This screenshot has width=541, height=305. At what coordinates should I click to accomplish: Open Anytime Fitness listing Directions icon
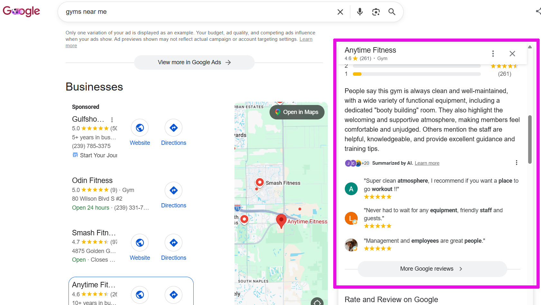click(x=174, y=295)
